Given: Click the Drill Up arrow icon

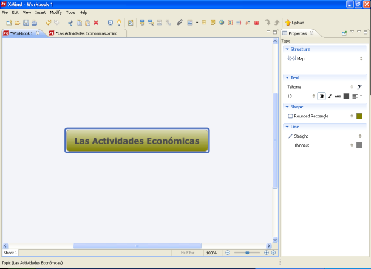Looking at the screenshot, I should tap(277, 23).
